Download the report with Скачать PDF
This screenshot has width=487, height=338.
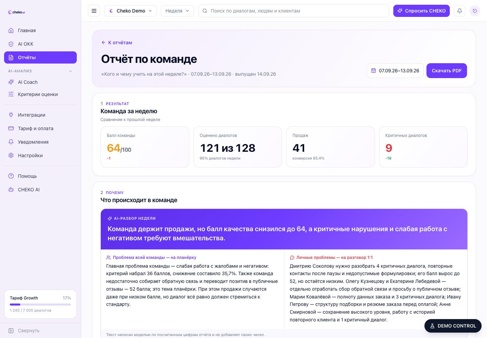point(446,71)
